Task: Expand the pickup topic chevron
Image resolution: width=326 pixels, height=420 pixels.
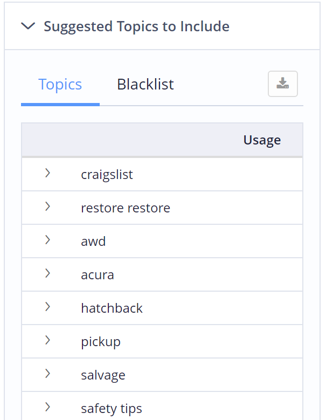Action: (x=47, y=340)
